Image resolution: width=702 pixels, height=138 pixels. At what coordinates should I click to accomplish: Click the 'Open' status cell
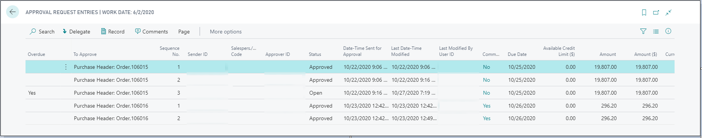pos(316,93)
